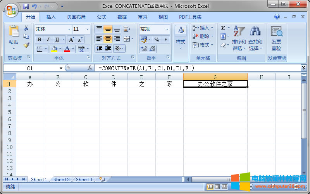This screenshot has width=310, height=194.
Task: Insert new worksheet tab icon
Action: 102,179
